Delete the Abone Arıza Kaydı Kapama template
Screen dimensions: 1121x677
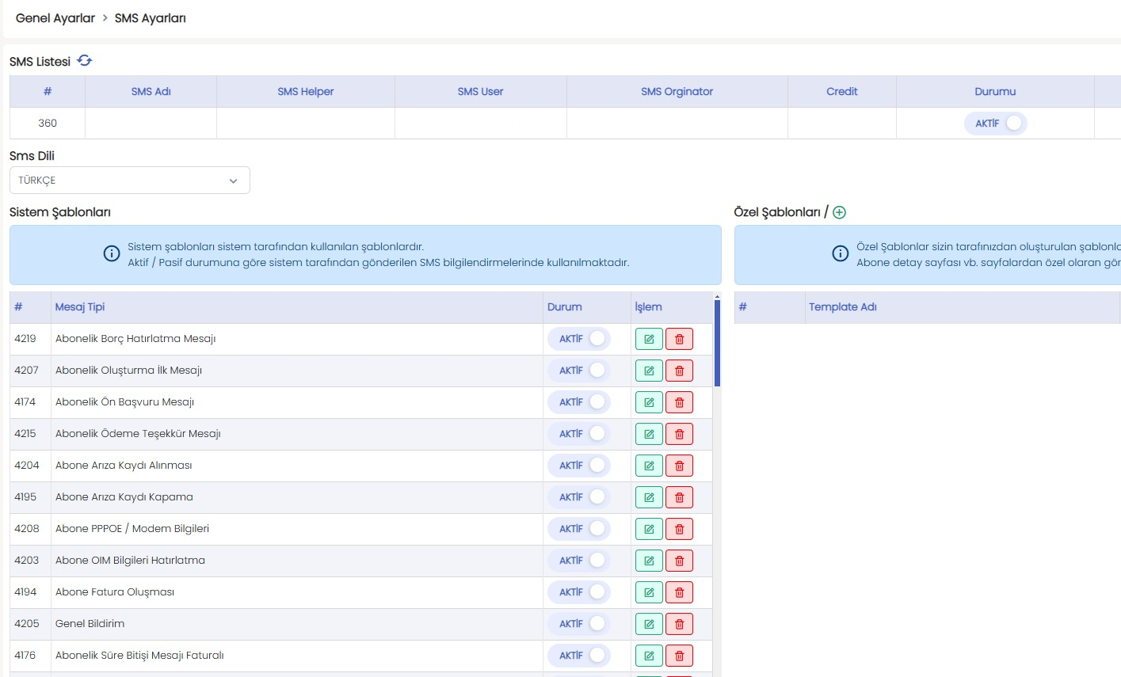(x=679, y=497)
